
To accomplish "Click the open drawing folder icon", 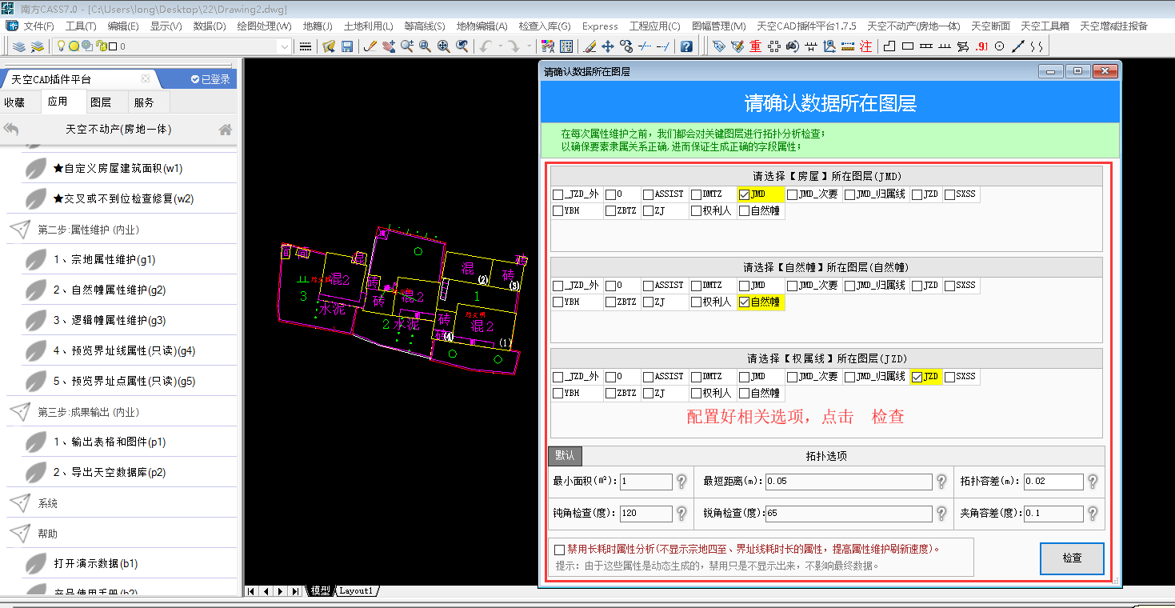I will pyautogui.click(x=328, y=46).
